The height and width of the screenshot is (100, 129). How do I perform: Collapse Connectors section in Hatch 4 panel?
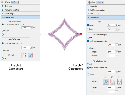pyautogui.click(x=106, y=18)
